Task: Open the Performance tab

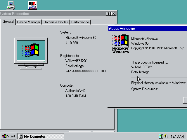Action: [x=80, y=22]
